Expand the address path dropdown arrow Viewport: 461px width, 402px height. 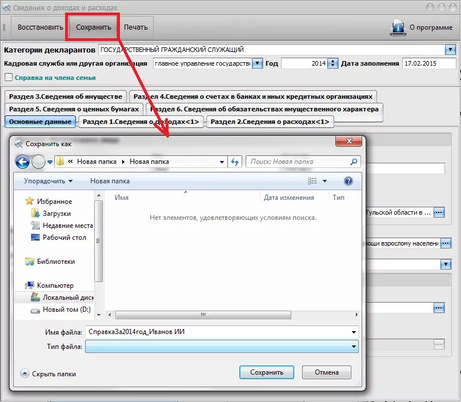pos(222,162)
